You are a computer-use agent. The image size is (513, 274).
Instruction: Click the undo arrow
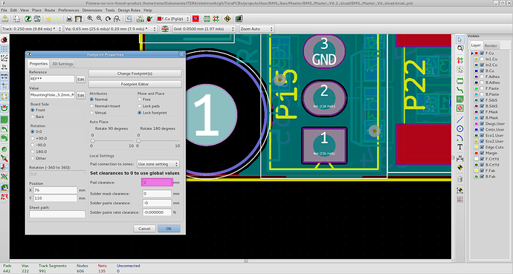point(48,19)
